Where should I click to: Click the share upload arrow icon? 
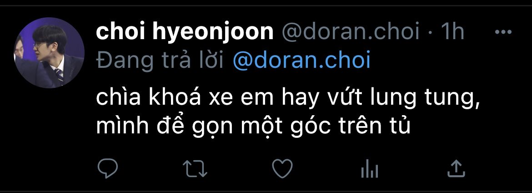(456, 168)
